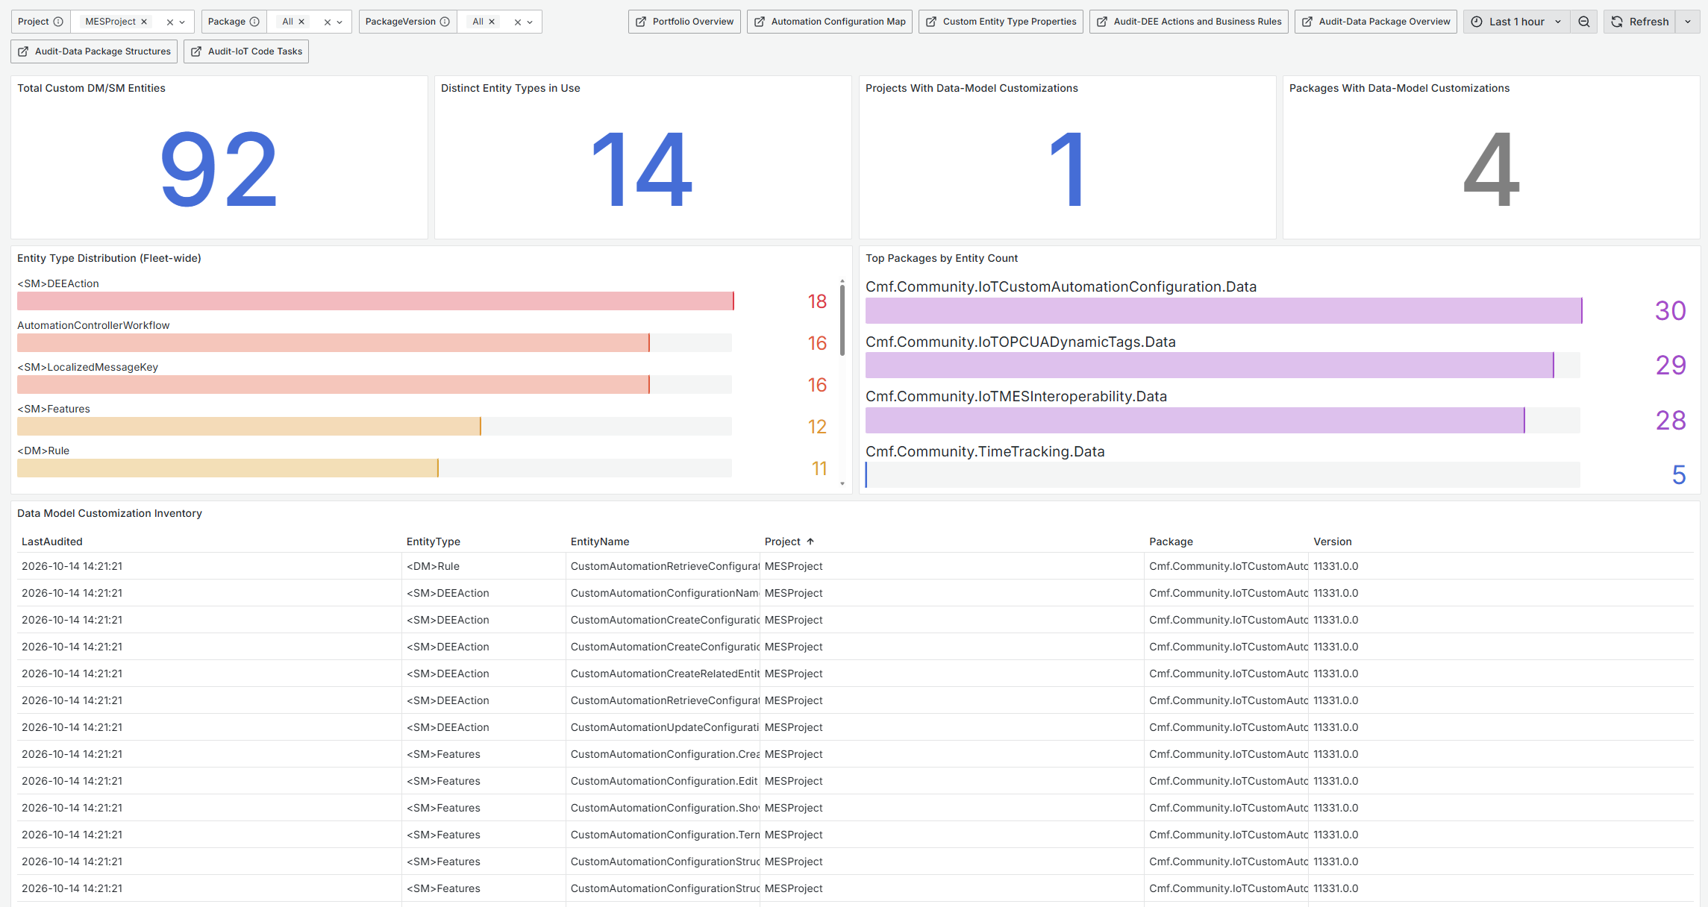Sort table by the EntityType column
This screenshot has height=907, width=1708.
pos(434,542)
